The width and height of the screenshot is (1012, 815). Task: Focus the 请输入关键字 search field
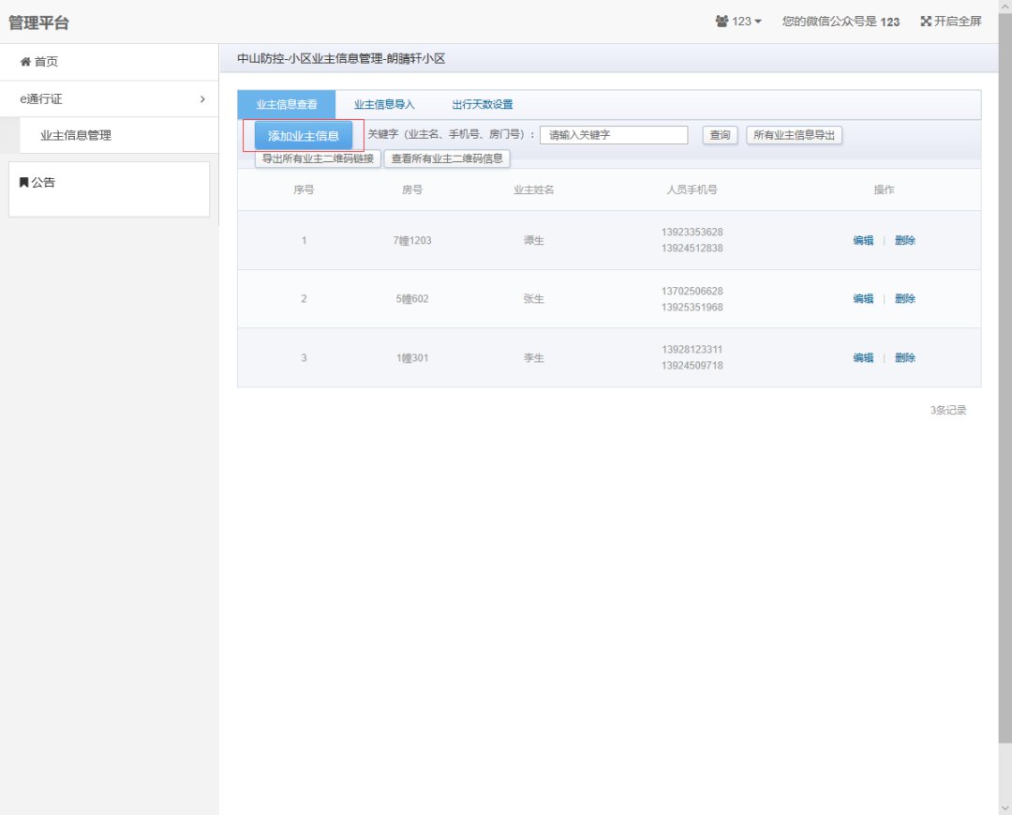point(614,135)
